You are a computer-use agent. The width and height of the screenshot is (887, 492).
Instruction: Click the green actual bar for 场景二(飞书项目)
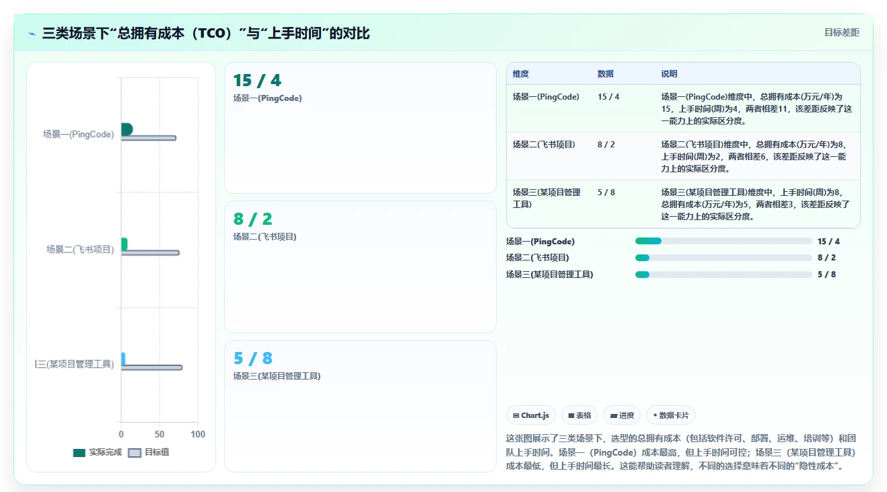[124, 244]
